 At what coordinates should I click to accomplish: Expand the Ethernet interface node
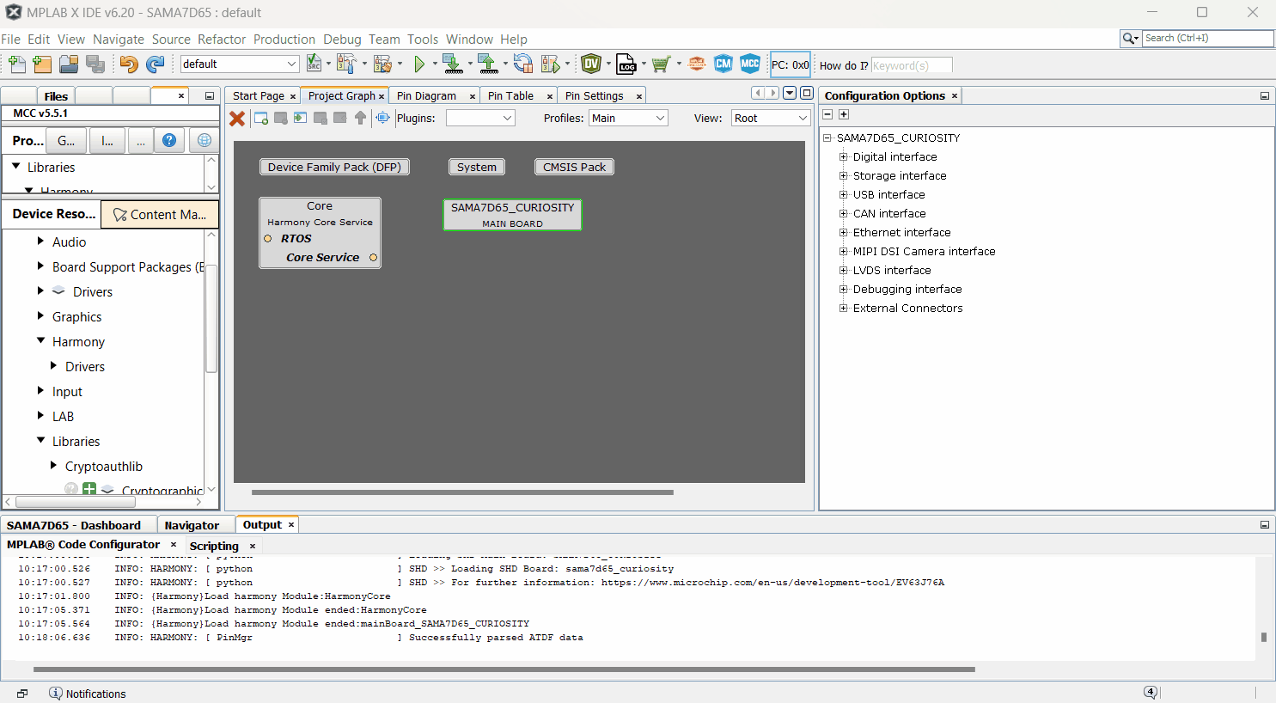coord(844,232)
